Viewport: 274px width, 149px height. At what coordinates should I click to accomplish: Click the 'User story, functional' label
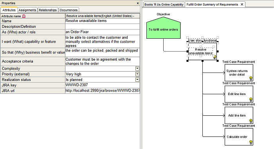click(202, 40)
